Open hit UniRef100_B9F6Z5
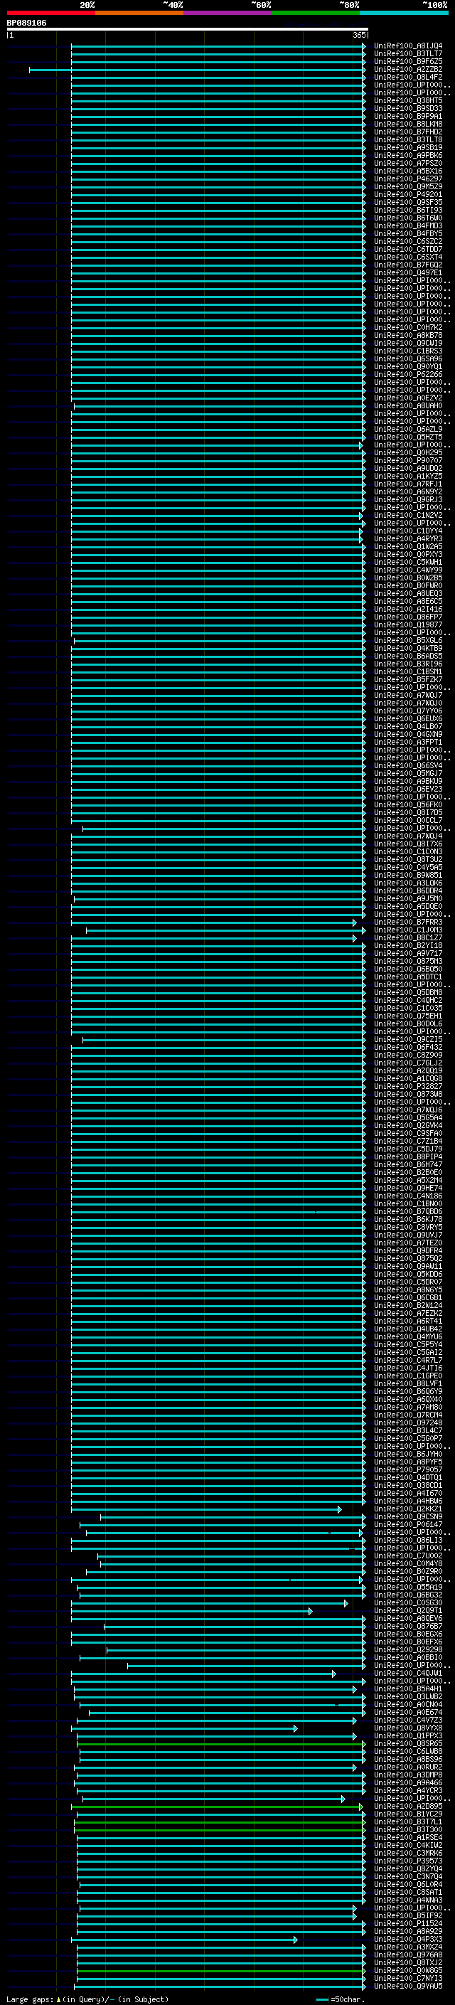Image resolution: width=455 pixels, height=2005 pixels. point(408,61)
